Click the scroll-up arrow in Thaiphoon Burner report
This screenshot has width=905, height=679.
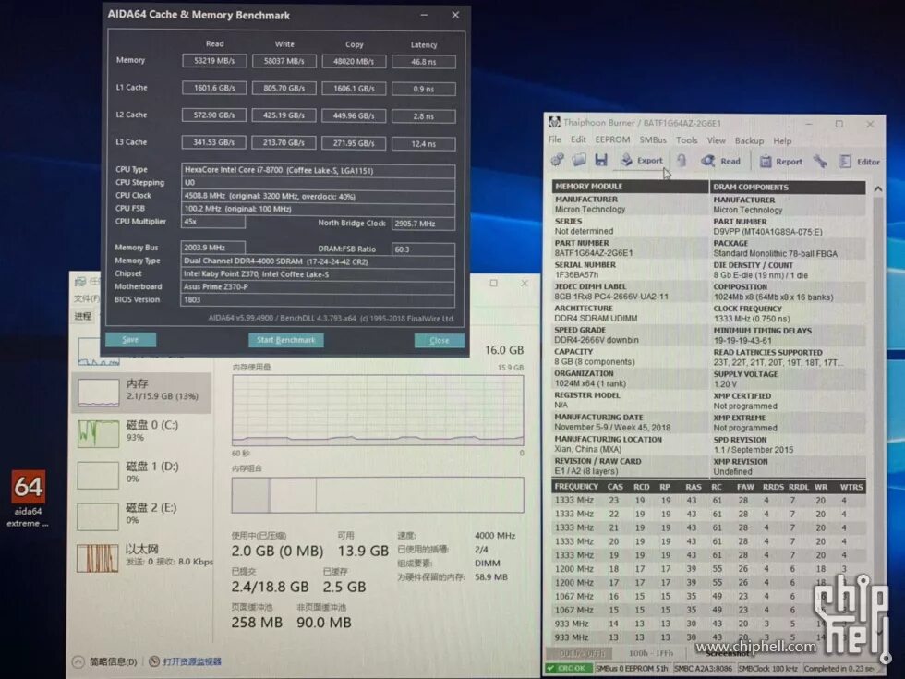tap(878, 188)
